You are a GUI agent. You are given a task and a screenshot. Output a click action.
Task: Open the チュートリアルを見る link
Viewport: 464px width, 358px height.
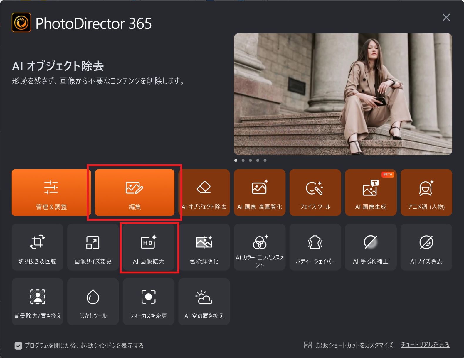[x=425, y=345]
